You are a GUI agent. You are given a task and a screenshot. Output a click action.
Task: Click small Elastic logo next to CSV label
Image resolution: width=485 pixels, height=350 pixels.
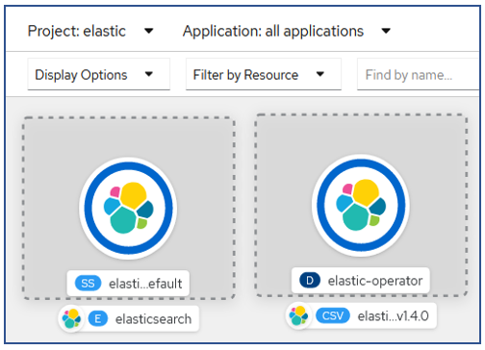(298, 315)
